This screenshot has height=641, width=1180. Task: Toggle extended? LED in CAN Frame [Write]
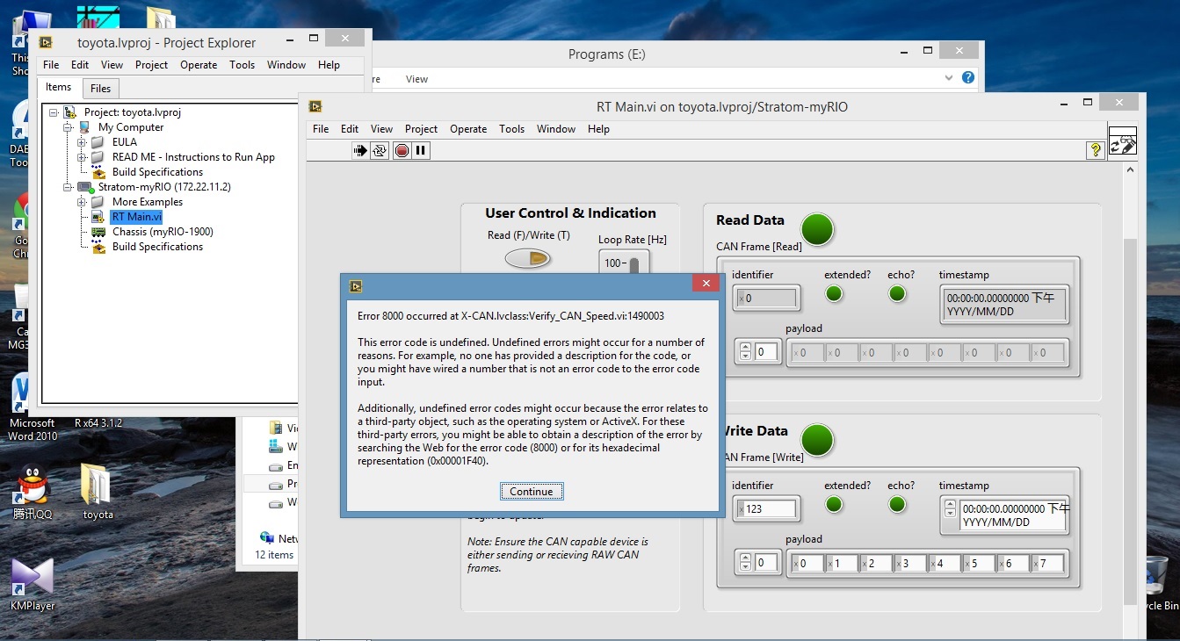click(834, 504)
